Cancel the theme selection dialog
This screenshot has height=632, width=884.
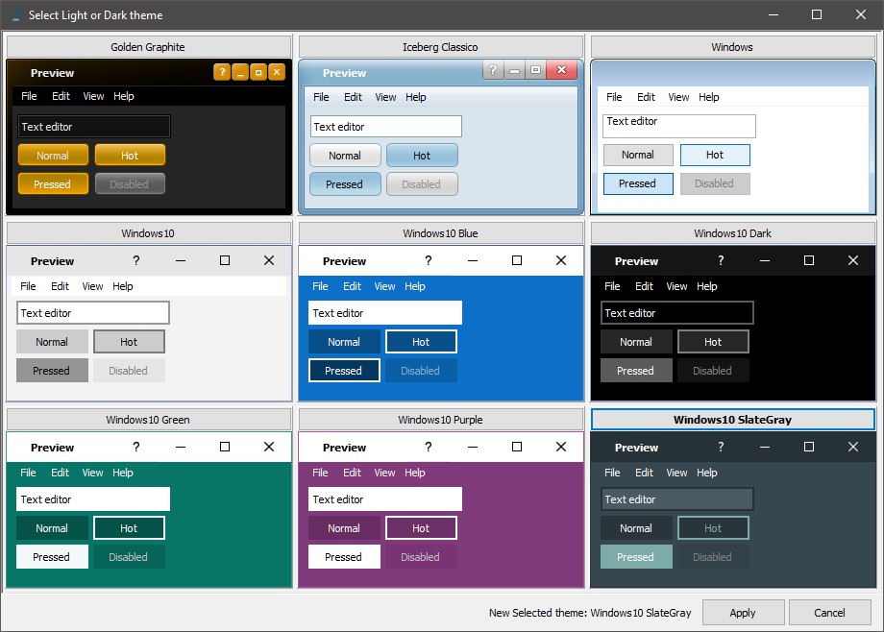click(x=829, y=613)
